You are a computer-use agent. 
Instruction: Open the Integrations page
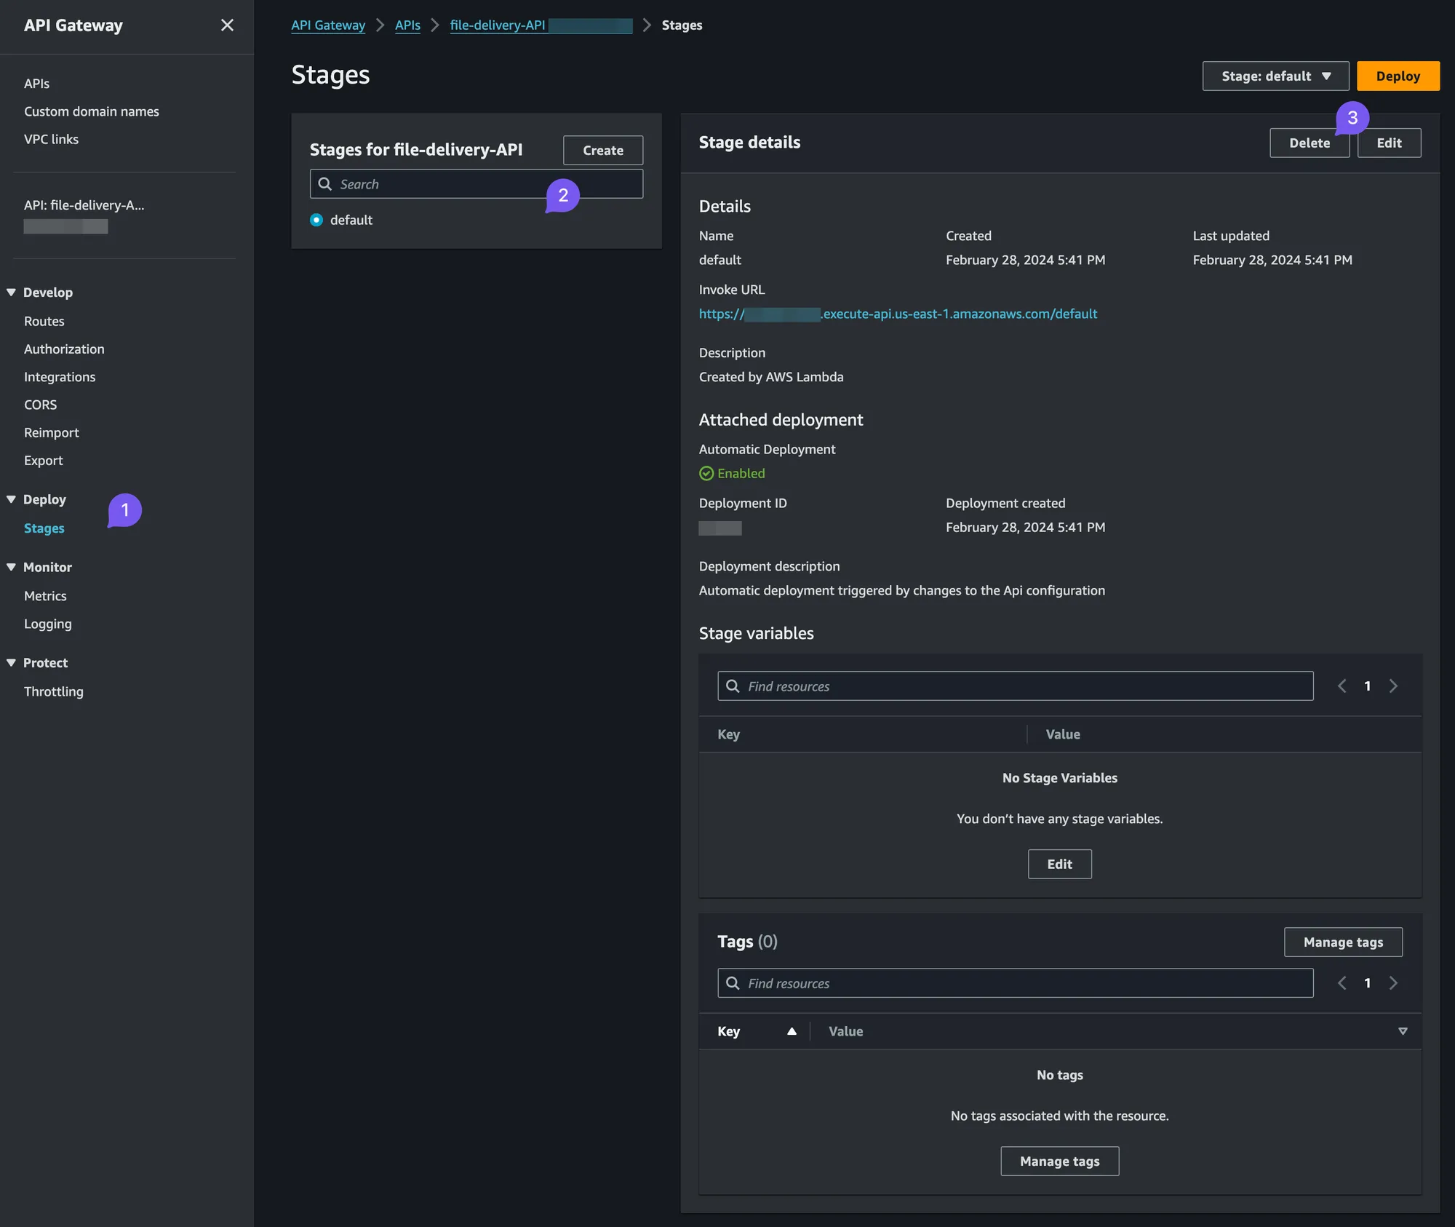tap(60, 377)
